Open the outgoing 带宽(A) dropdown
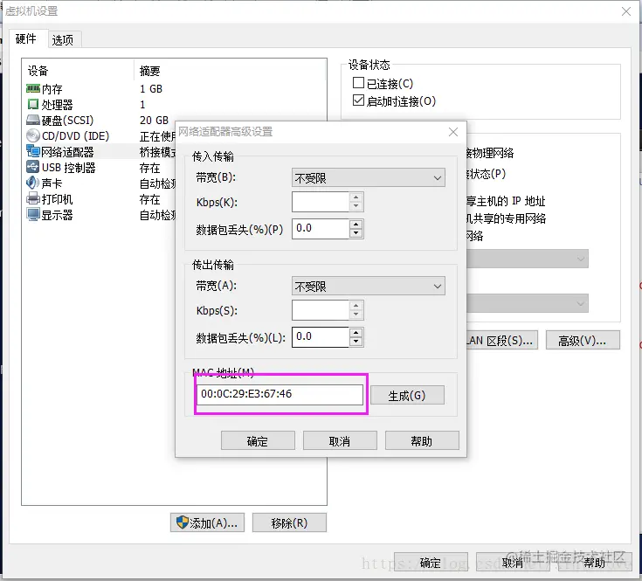642x581 pixels. tap(368, 286)
